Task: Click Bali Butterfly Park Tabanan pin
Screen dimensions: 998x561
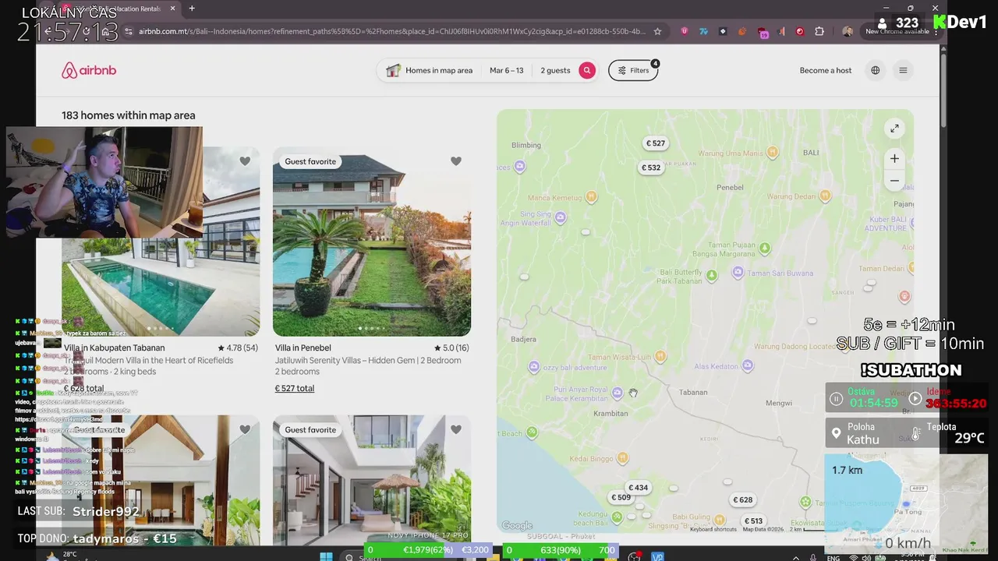Action: pyautogui.click(x=711, y=276)
